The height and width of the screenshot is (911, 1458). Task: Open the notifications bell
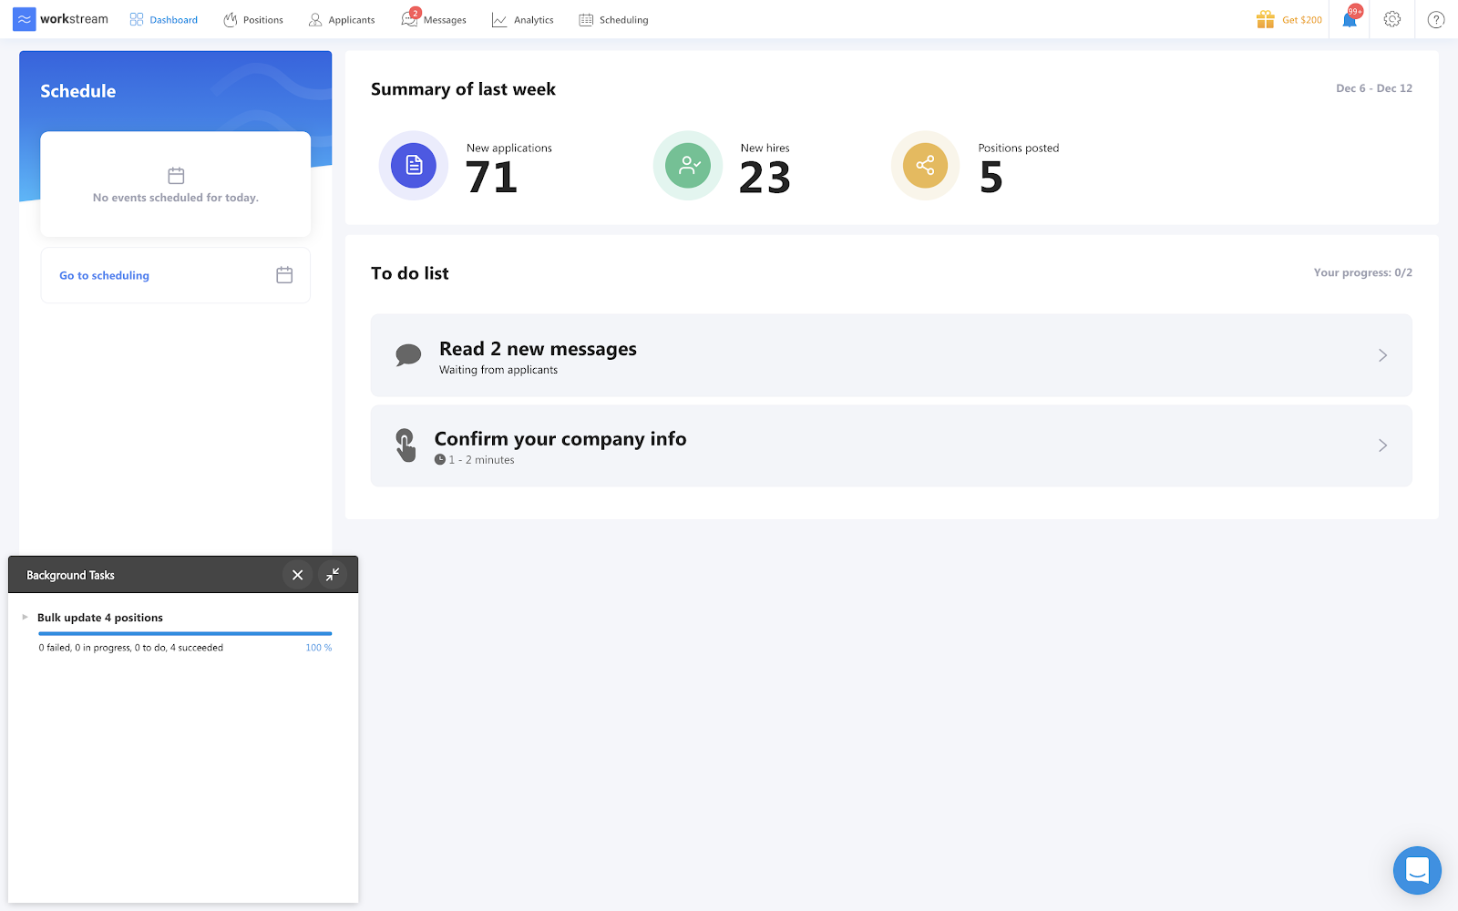[x=1350, y=19]
